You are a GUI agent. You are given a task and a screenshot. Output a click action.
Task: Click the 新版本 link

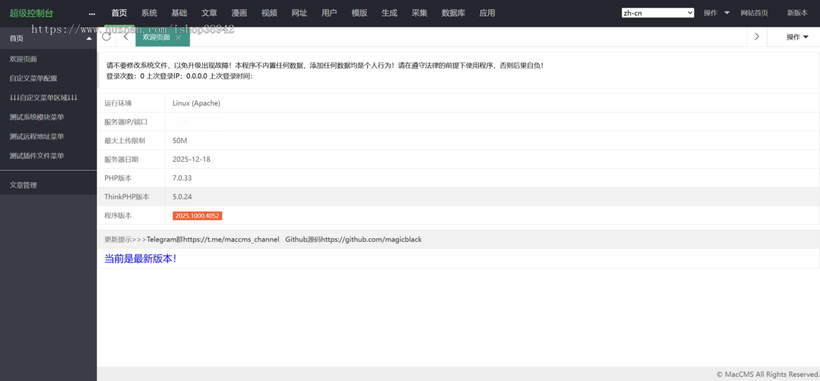click(x=797, y=13)
